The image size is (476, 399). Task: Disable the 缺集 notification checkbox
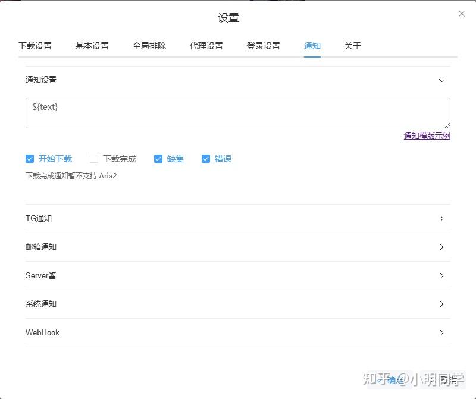(x=158, y=159)
